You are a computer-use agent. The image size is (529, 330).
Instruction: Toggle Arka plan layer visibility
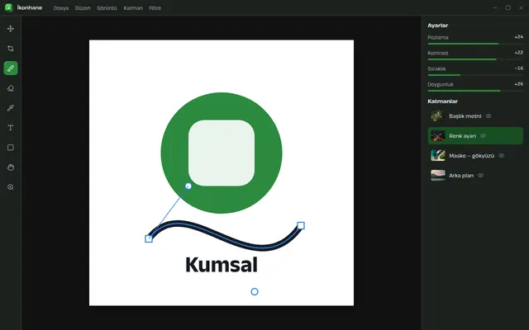(x=481, y=175)
